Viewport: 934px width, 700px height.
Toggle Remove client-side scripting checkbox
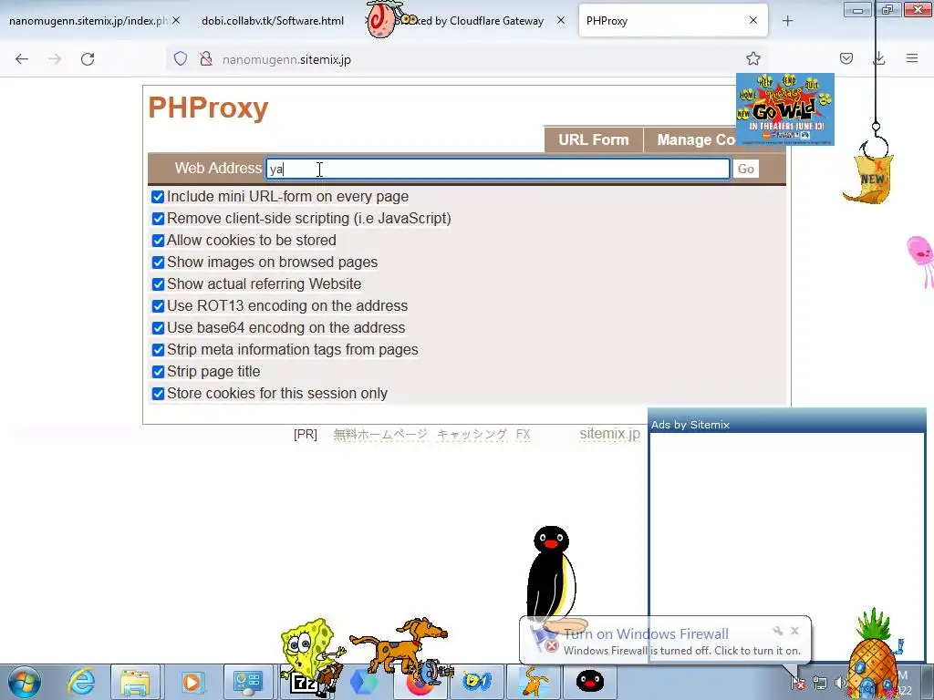point(158,219)
